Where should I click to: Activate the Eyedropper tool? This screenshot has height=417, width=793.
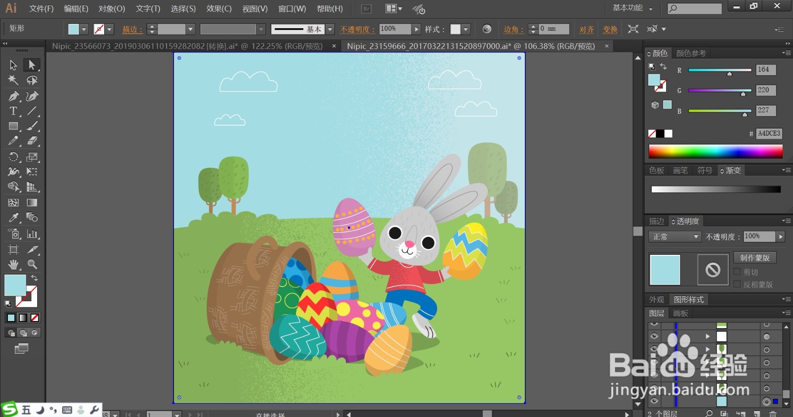click(x=13, y=218)
